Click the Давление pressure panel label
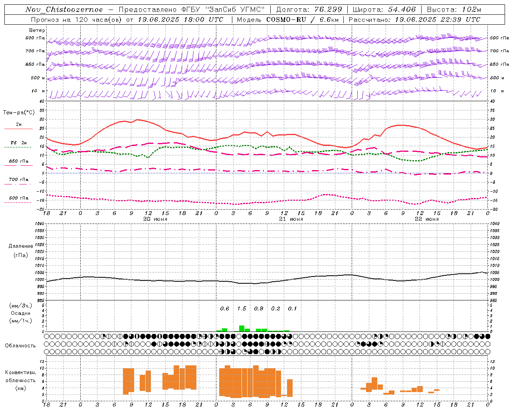The height and width of the screenshot is (408, 511). [x=21, y=246]
